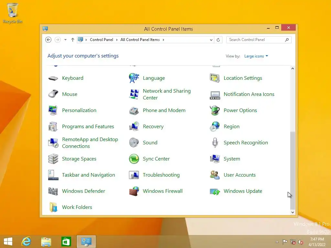
Task: Open the Windows Defender wall icon
Action: click(53, 191)
